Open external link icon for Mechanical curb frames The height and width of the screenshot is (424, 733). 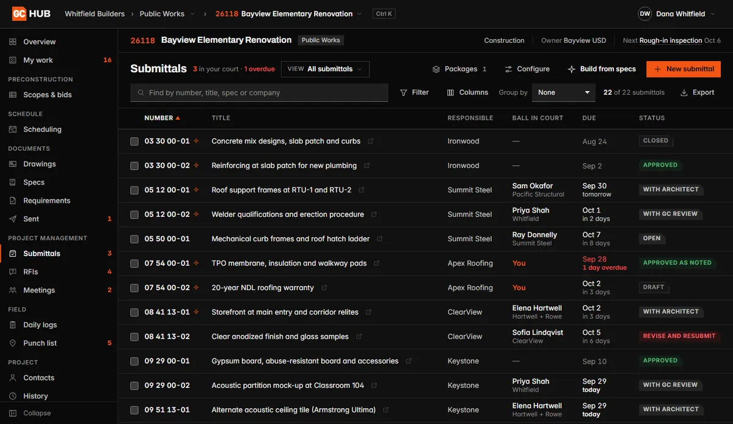(379, 239)
